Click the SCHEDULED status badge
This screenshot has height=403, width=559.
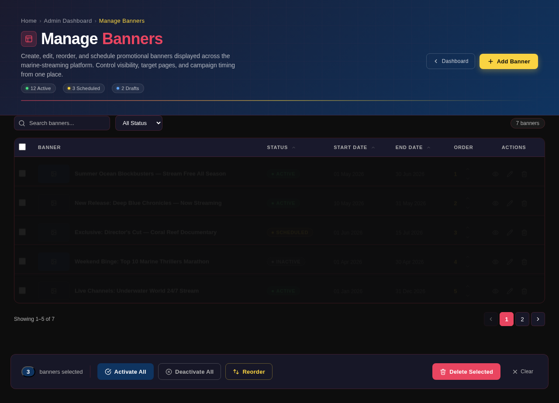coord(290,233)
